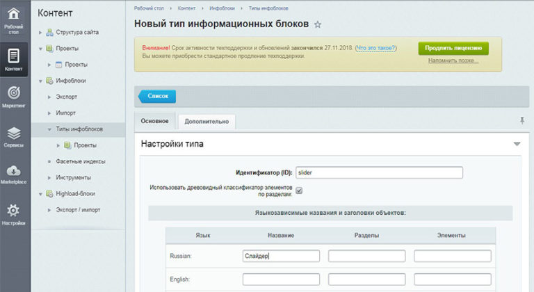Select the Контент sidebar icon

14,56
